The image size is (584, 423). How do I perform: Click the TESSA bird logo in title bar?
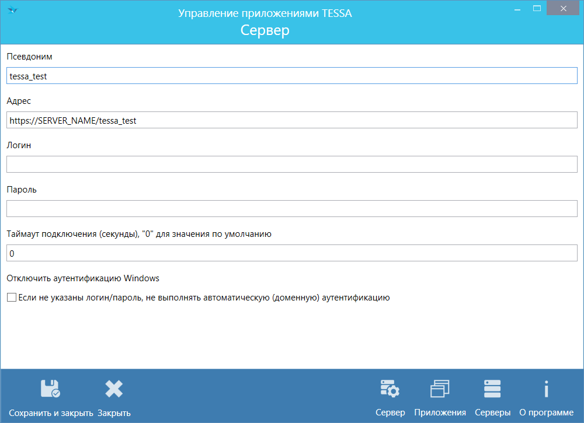pos(12,9)
